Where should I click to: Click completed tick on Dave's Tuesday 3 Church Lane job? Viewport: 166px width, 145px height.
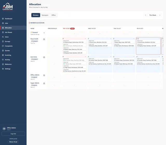pos(64,46)
